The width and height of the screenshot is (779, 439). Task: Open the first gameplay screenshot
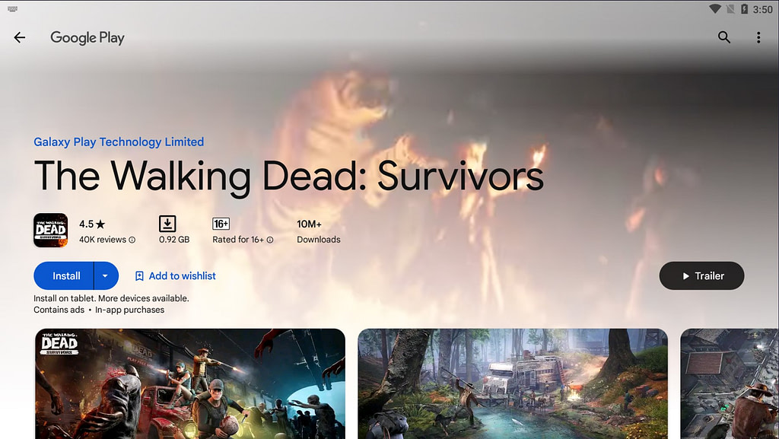coord(189,383)
